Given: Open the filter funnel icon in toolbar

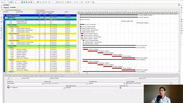Looking at the screenshot, I should point(46,2).
